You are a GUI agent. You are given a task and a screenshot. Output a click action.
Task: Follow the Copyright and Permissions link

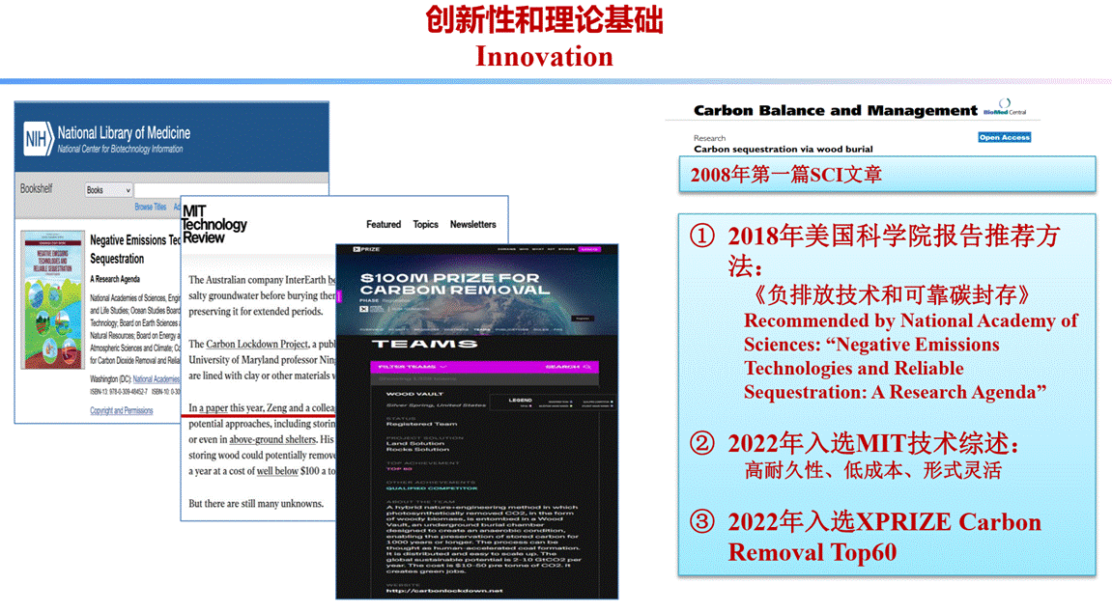(122, 410)
